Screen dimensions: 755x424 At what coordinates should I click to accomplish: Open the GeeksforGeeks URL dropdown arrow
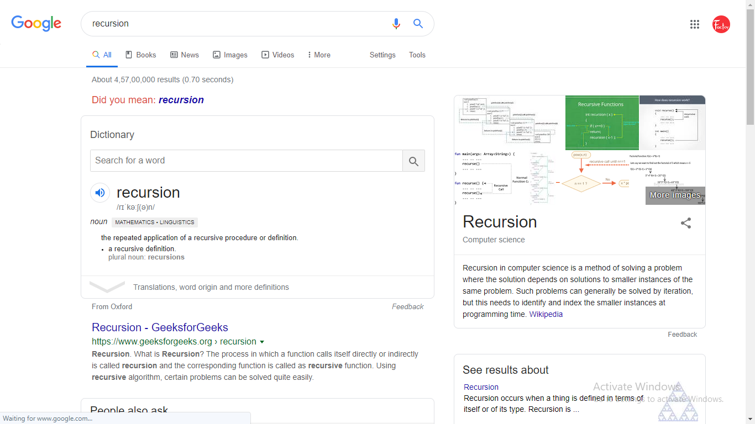[262, 342]
